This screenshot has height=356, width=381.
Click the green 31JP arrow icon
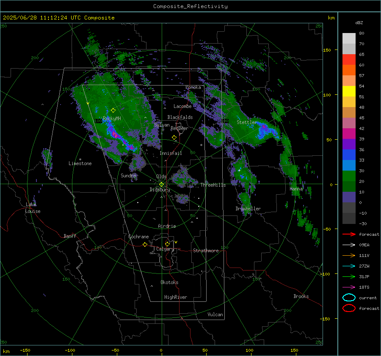coord(349,276)
